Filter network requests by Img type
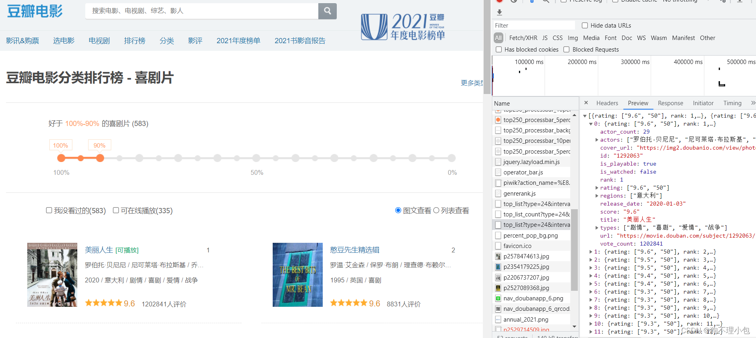The image size is (756, 338). (573, 38)
